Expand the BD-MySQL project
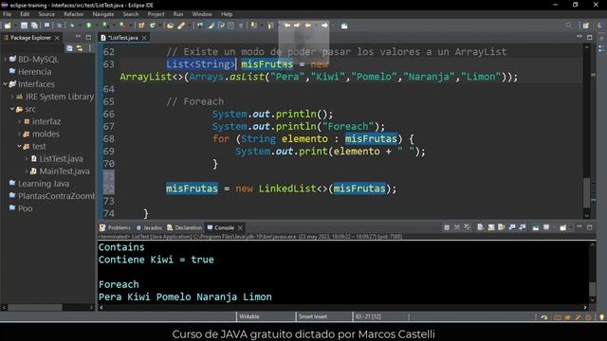The image size is (607, 341). 5,59
